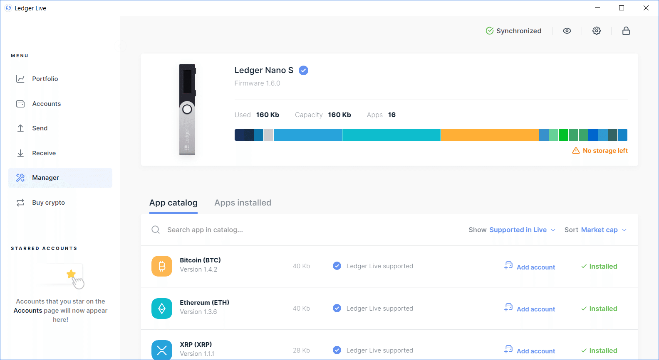
Task: Open Buy crypto in the sidebar
Action: 60,203
